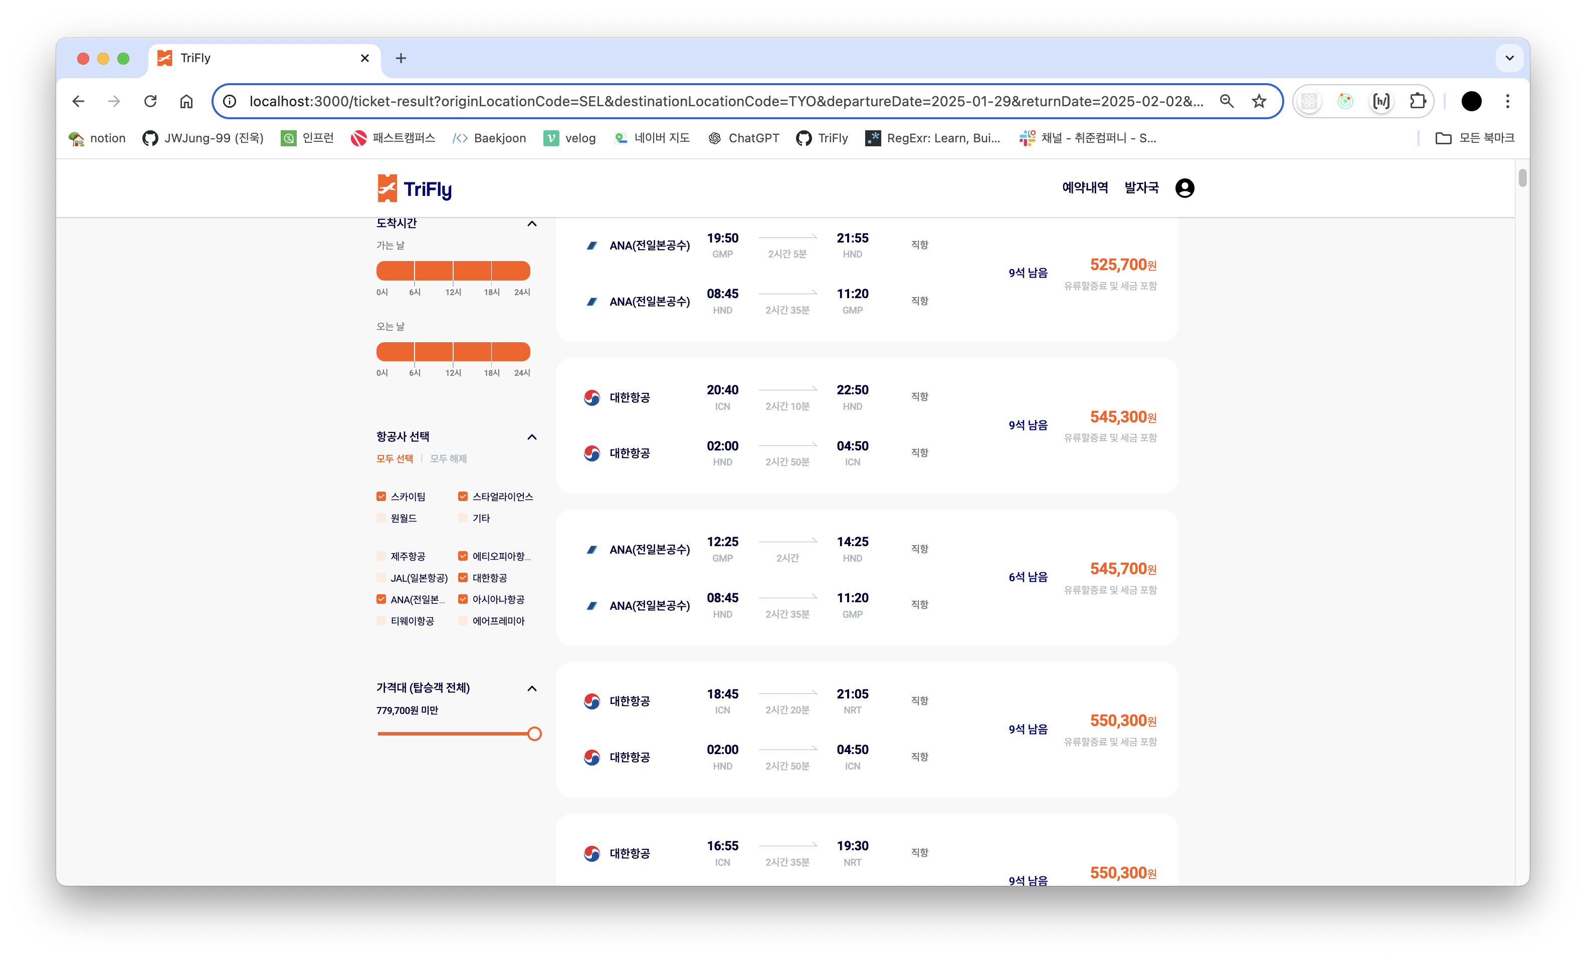Click the price range slider handle
Viewport: 1586px width, 960px height.
534,734
